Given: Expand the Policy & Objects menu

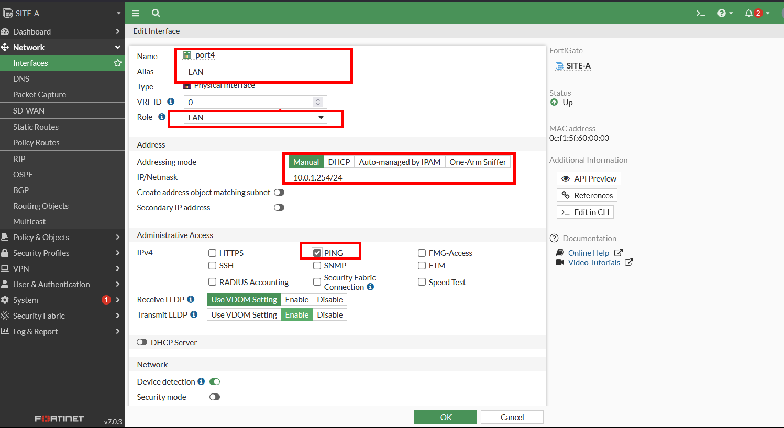Looking at the screenshot, I should [62, 237].
